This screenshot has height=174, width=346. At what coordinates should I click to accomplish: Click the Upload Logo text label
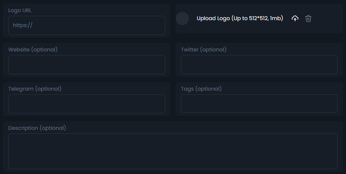pos(240,18)
